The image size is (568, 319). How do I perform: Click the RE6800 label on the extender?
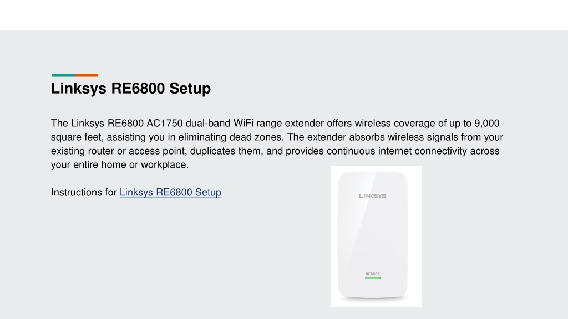[373, 274]
